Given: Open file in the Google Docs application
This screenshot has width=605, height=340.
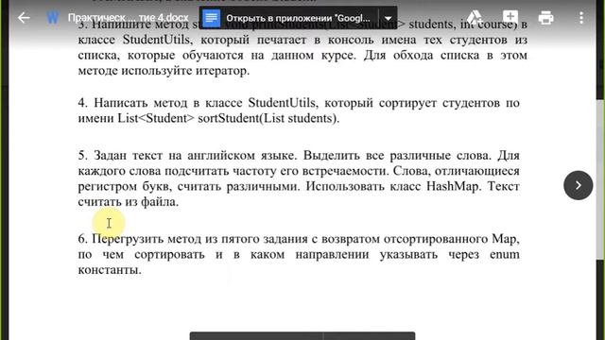Looking at the screenshot, I should tap(298, 18).
